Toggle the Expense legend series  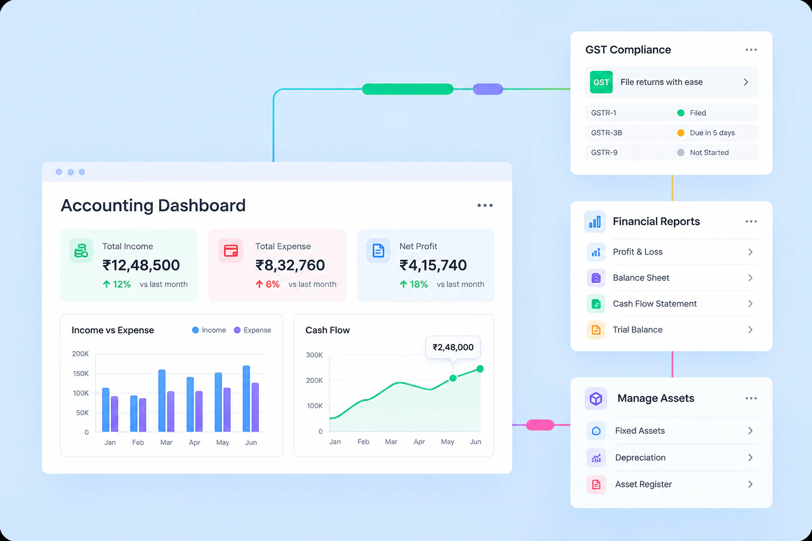(253, 330)
